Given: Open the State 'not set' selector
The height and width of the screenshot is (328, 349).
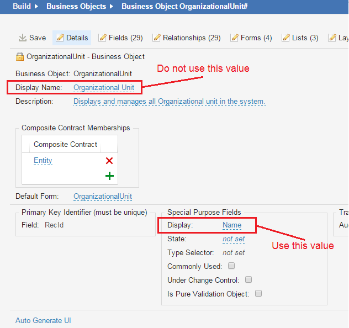Looking at the screenshot, I should pyautogui.click(x=234, y=239).
